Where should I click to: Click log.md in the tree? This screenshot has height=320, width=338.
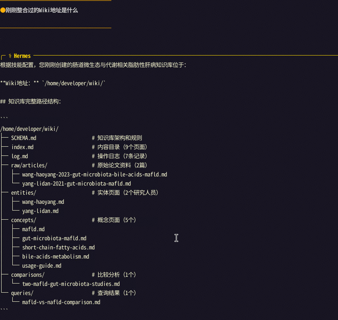click(19, 156)
